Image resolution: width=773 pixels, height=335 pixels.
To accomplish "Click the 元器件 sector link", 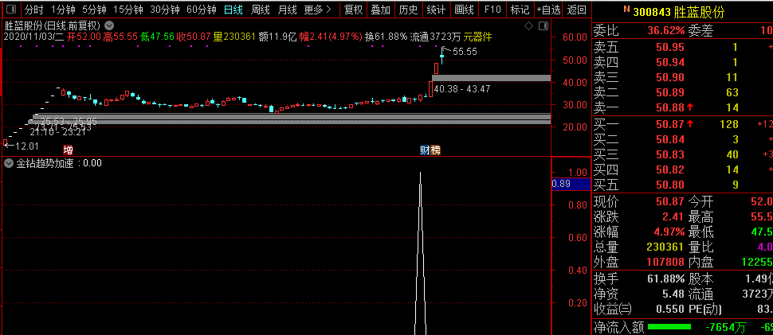I will coord(477,37).
